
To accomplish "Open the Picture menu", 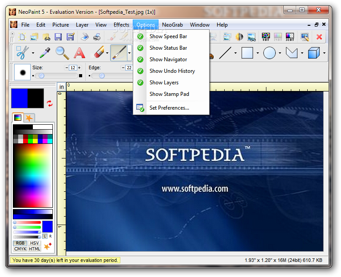I will tap(60, 25).
